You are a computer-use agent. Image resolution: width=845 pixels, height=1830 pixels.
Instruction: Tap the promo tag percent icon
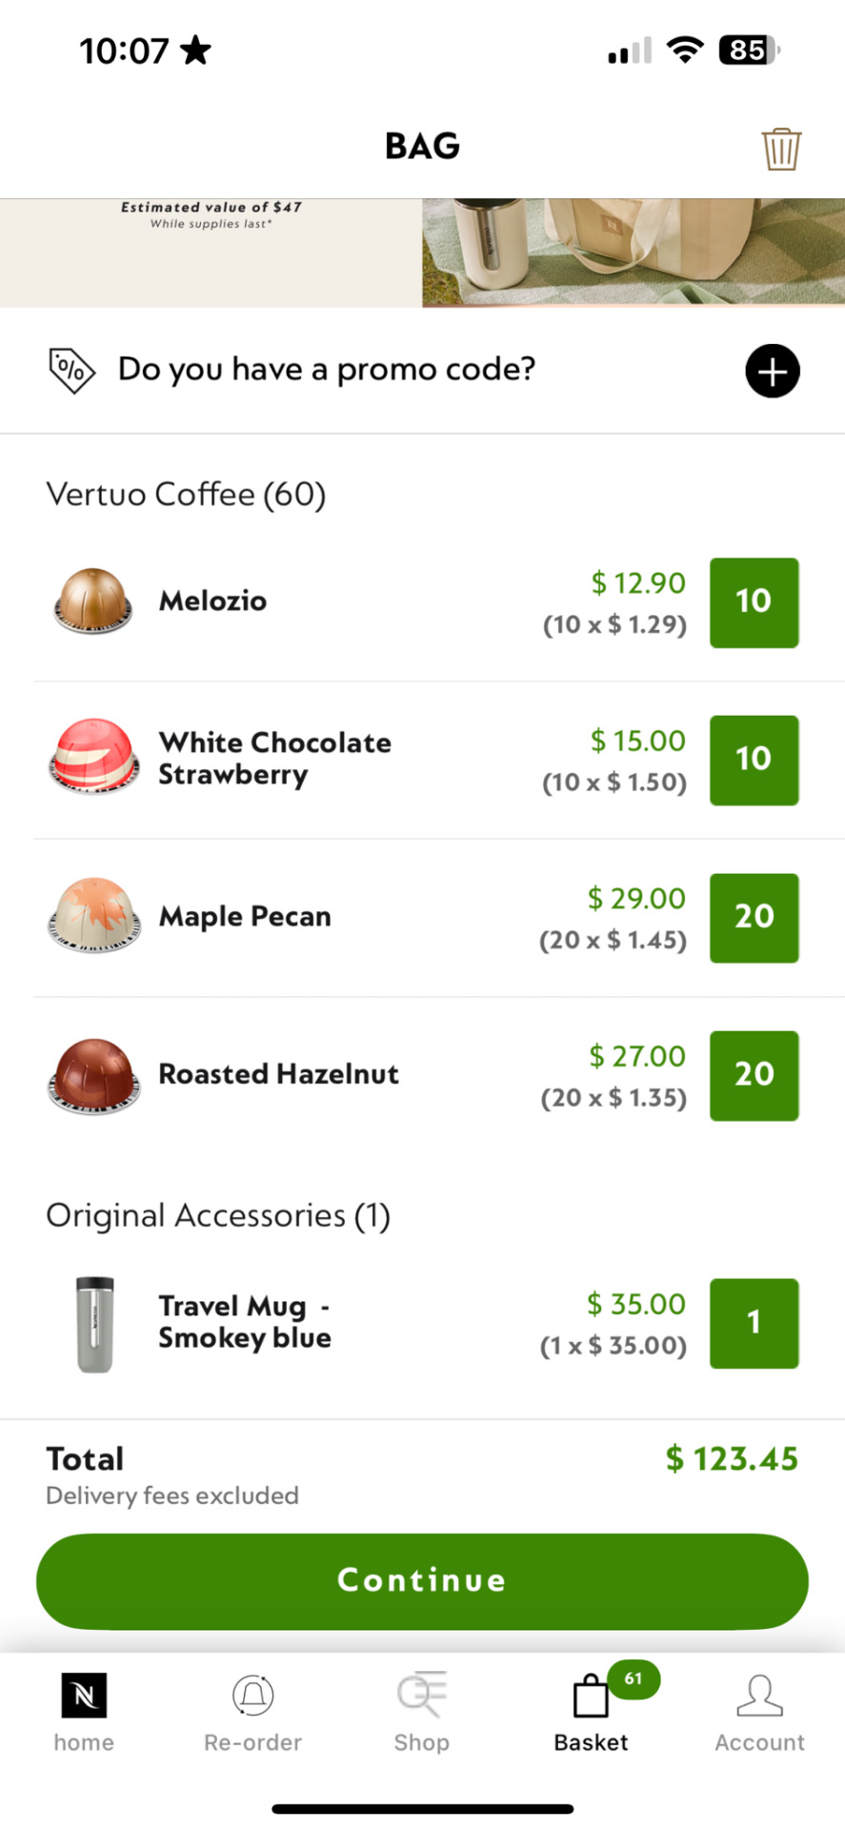coord(71,371)
